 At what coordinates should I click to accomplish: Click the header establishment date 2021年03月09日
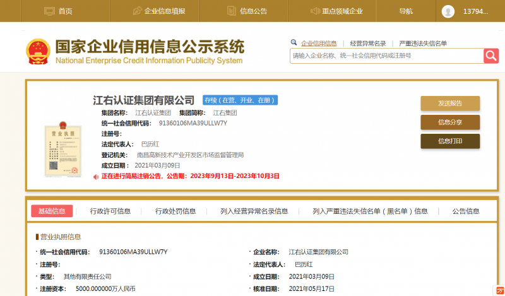[x=157, y=165]
